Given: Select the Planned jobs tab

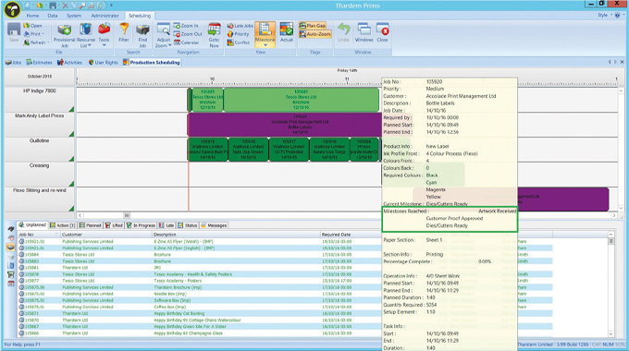Looking at the screenshot, I should click(x=90, y=225).
